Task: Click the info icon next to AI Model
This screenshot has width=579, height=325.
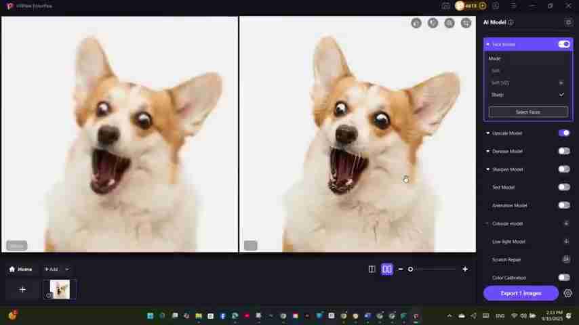Action: (511, 22)
